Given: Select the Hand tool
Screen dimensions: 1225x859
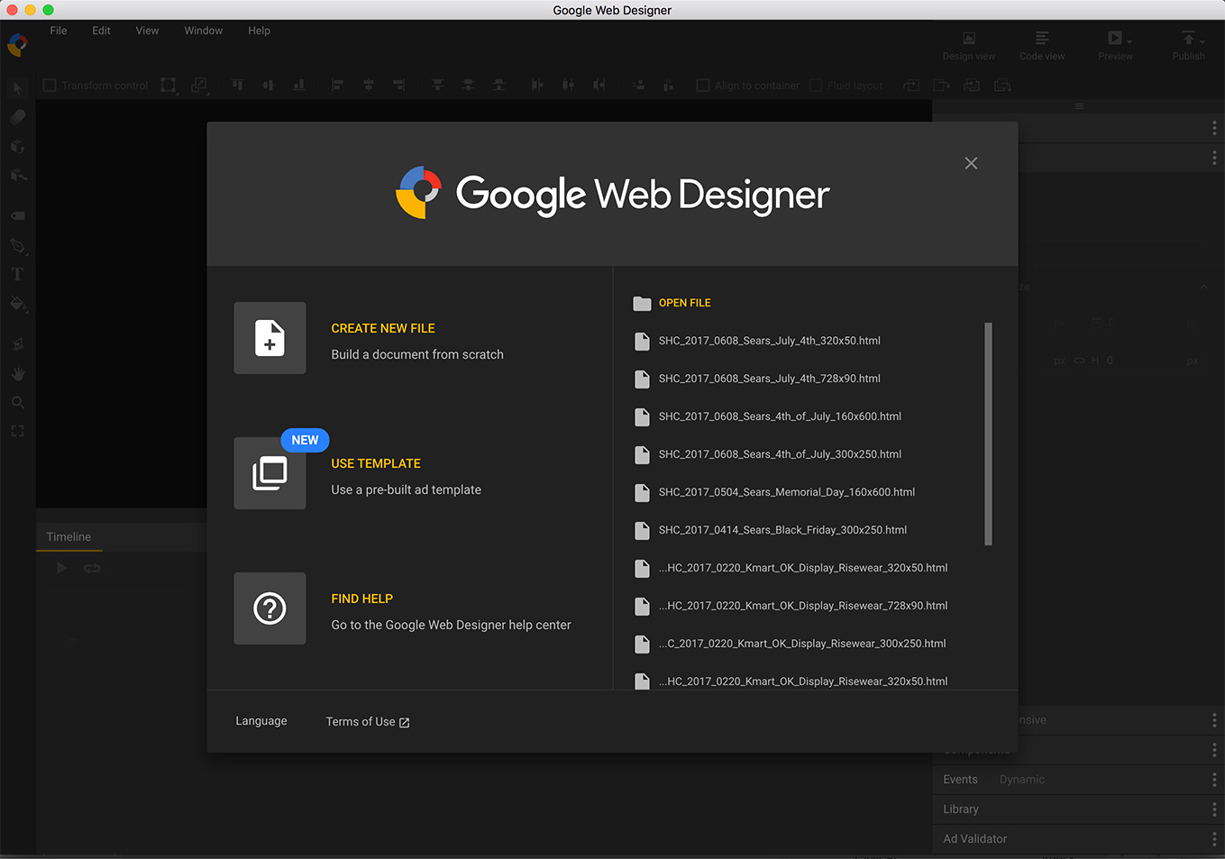Looking at the screenshot, I should click(17, 373).
